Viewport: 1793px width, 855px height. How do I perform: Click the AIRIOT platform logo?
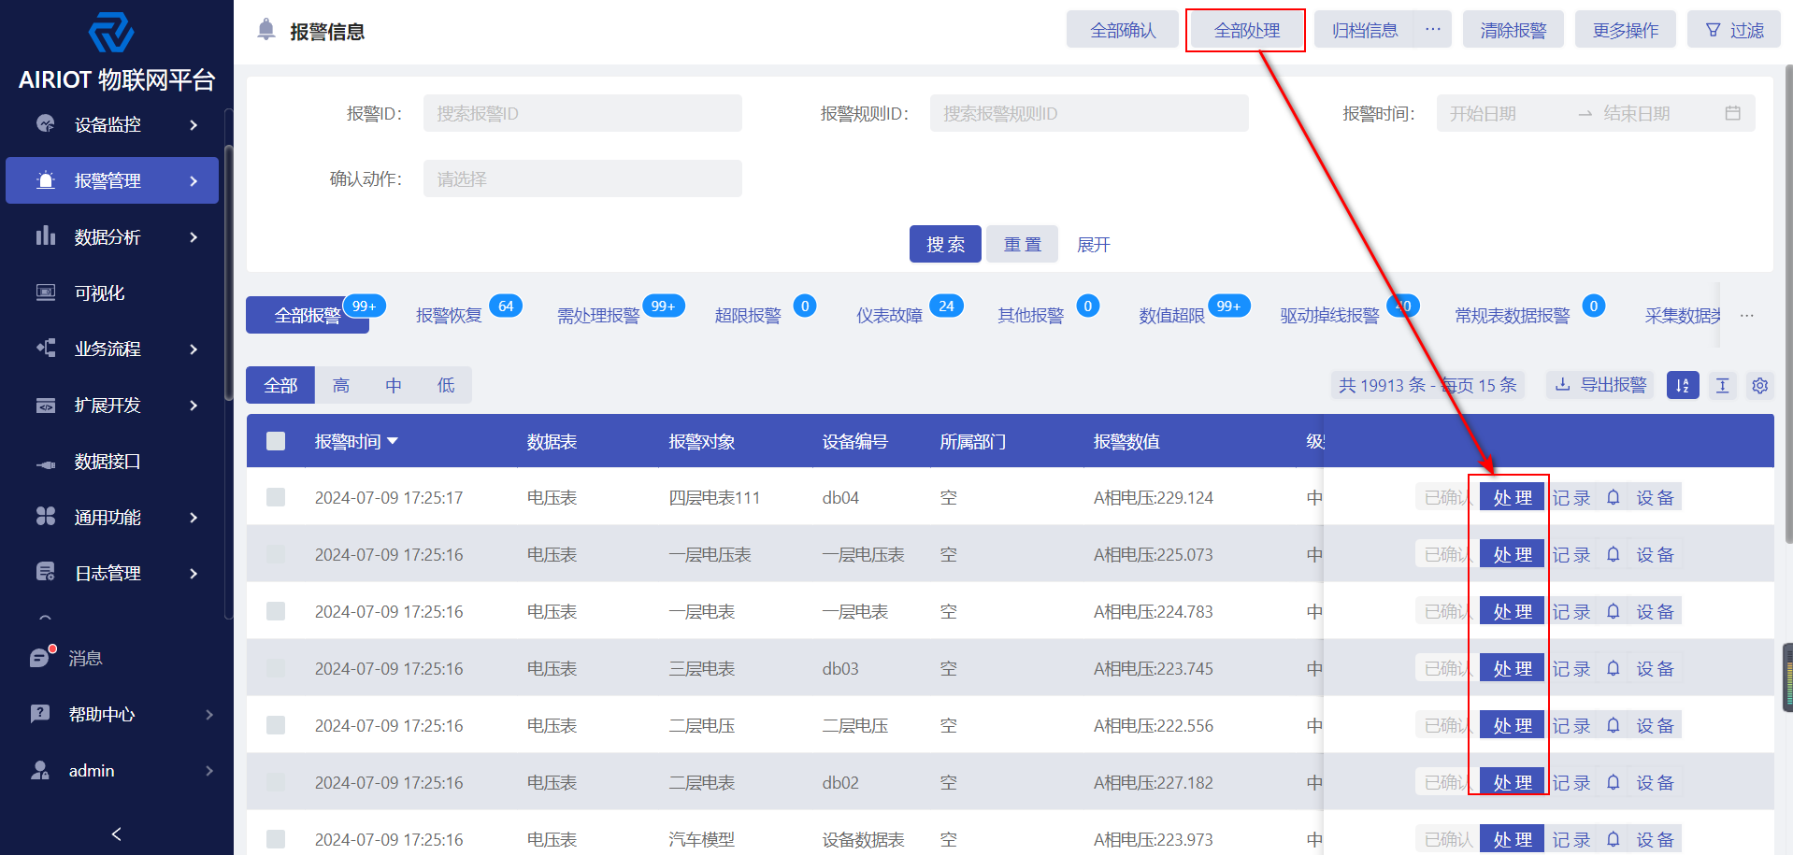111,34
